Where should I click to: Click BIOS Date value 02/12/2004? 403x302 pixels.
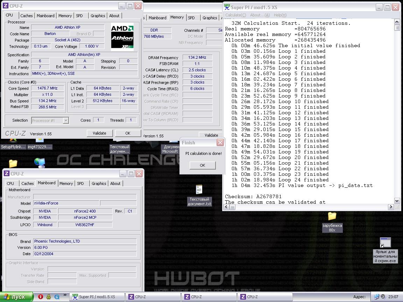point(85,254)
